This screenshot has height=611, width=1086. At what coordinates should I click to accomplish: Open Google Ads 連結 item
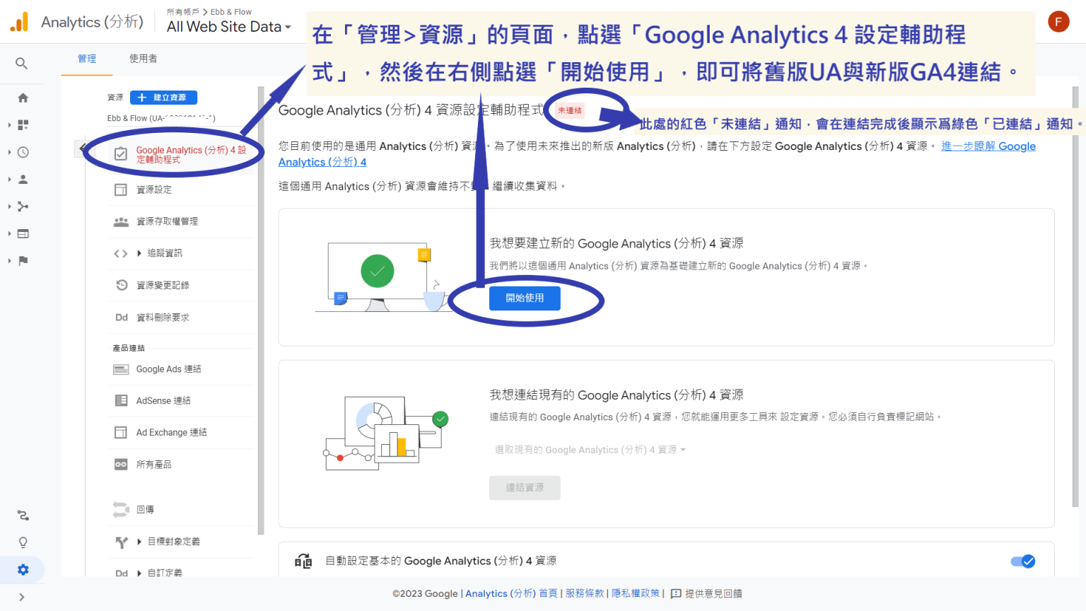pos(169,369)
